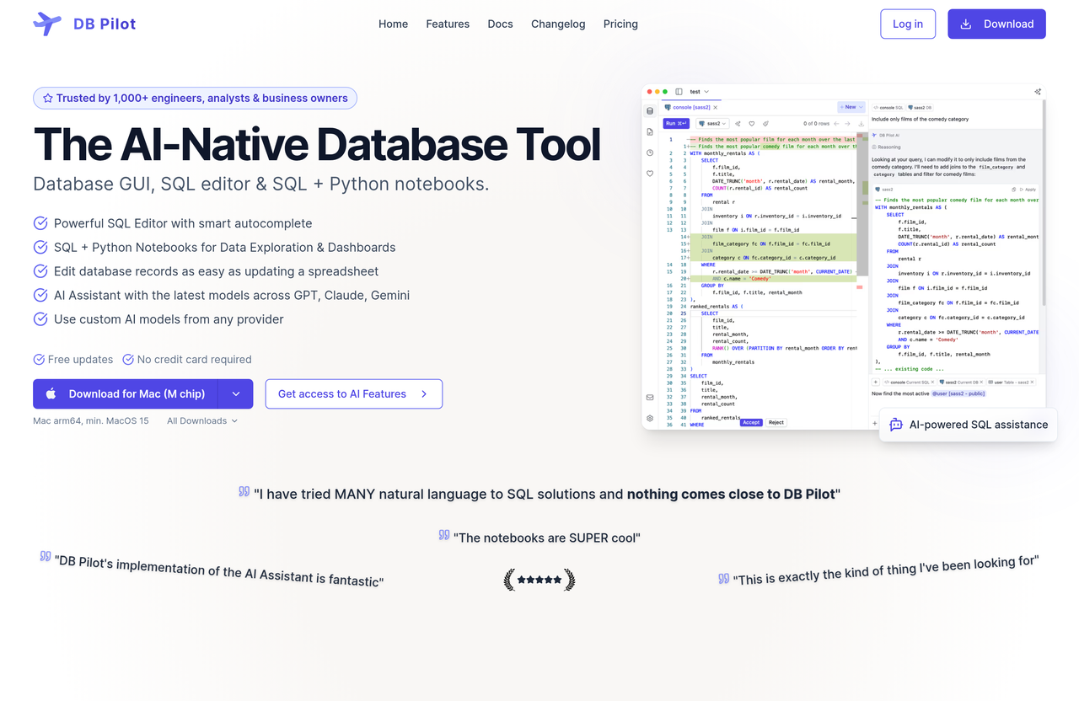This screenshot has width=1079, height=701.
Task: Remove the 'console Current SQL' context chip
Action: click(932, 382)
